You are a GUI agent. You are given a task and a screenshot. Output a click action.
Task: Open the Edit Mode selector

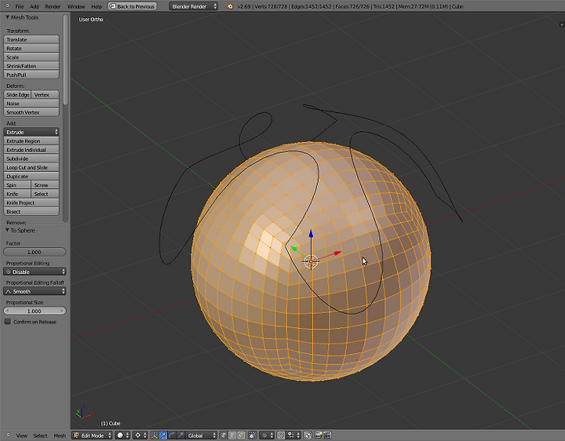93,436
